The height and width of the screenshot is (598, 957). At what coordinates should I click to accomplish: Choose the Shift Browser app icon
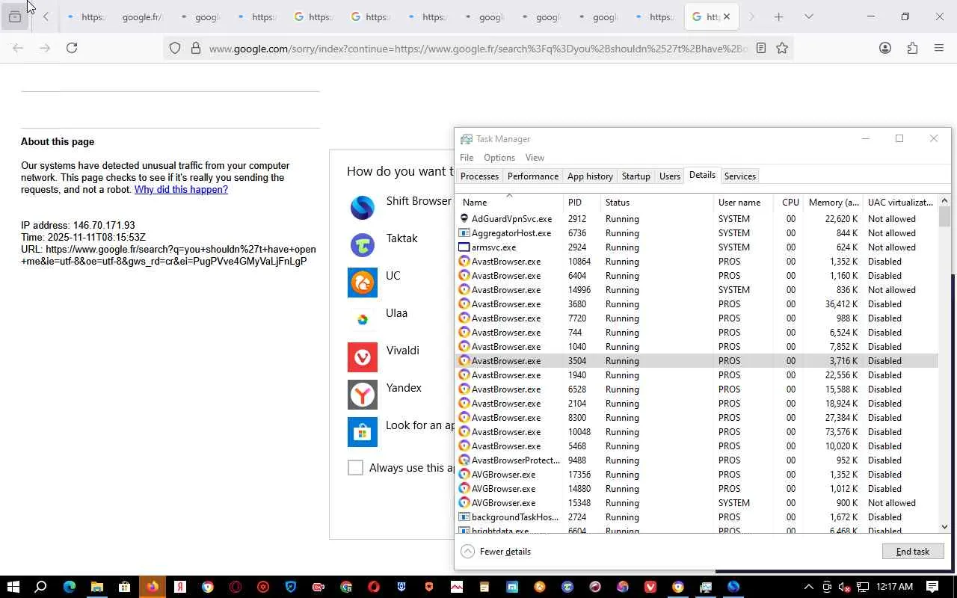click(x=363, y=207)
